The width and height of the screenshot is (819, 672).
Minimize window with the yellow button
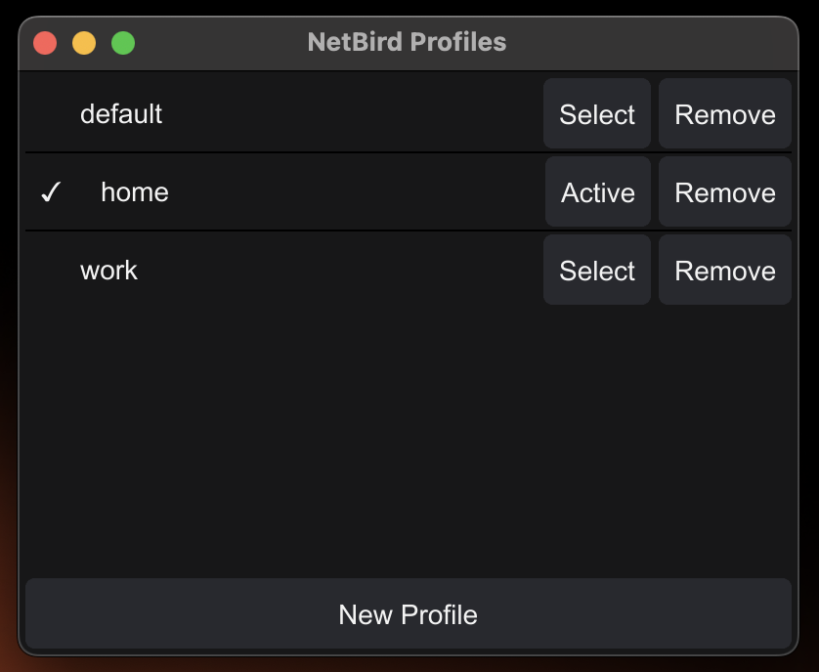tap(84, 43)
